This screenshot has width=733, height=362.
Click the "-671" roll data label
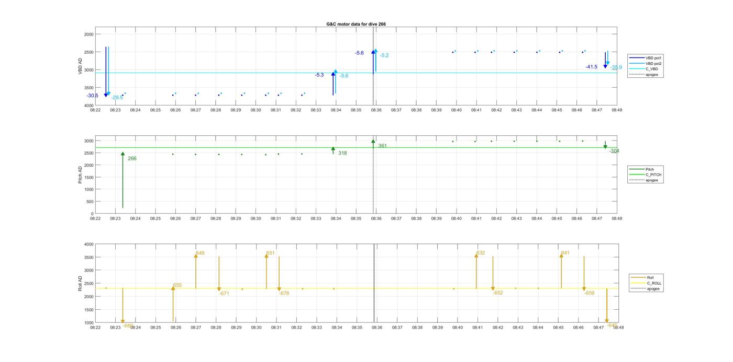[x=224, y=294]
